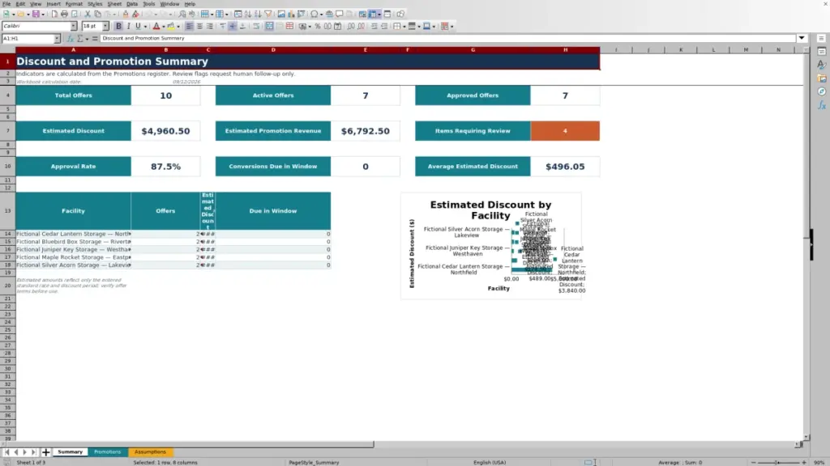Click the Insert Image icon
Screen dimensions: 830x466
(x=281, y=15)
